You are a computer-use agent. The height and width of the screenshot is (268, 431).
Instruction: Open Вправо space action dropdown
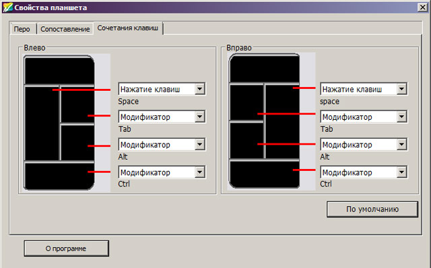[x=364, y=89]
